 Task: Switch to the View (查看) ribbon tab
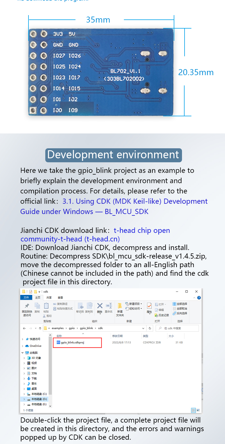click(60, 298)
